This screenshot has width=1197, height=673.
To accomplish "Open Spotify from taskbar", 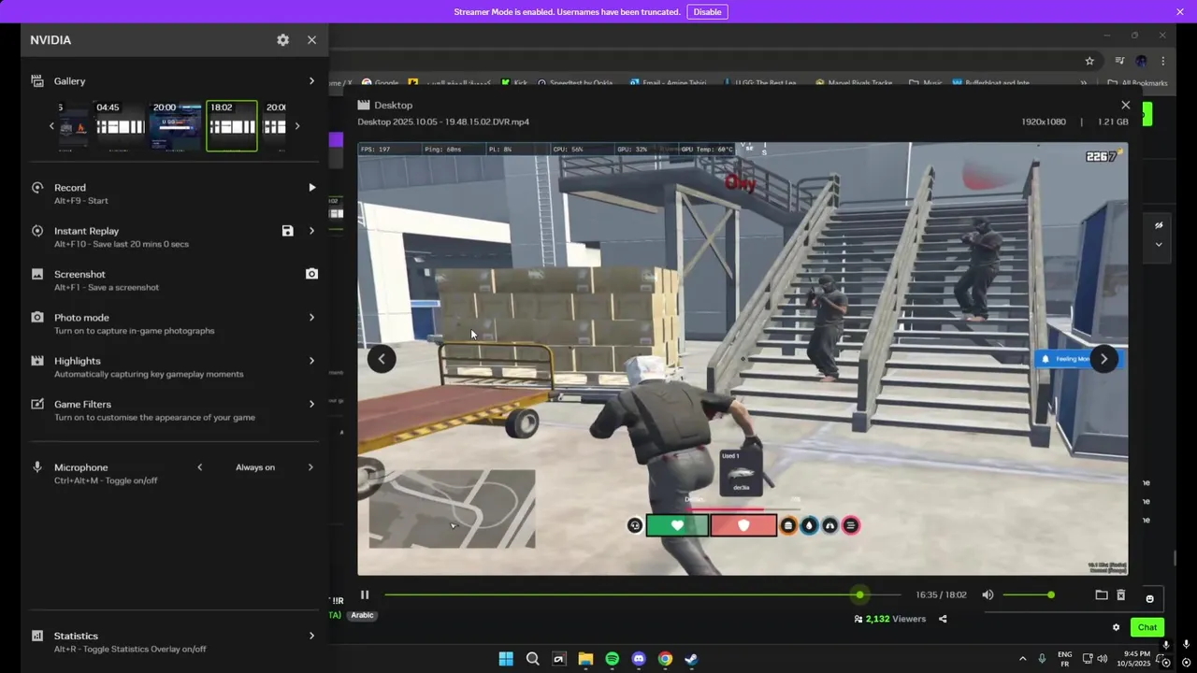I will [612, 659].
